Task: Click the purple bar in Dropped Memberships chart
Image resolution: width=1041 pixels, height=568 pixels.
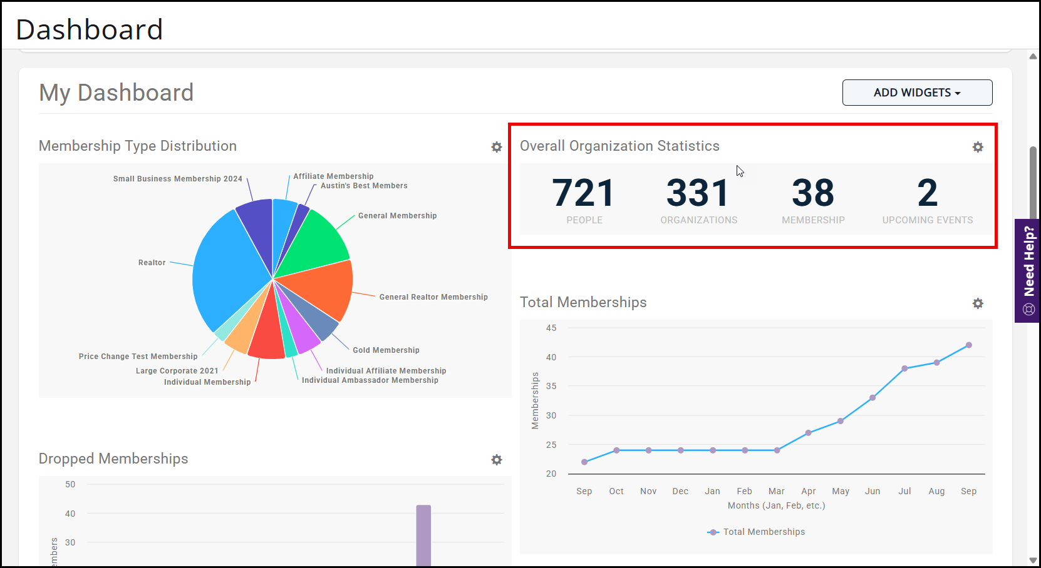Action: (x=423, y=535)
